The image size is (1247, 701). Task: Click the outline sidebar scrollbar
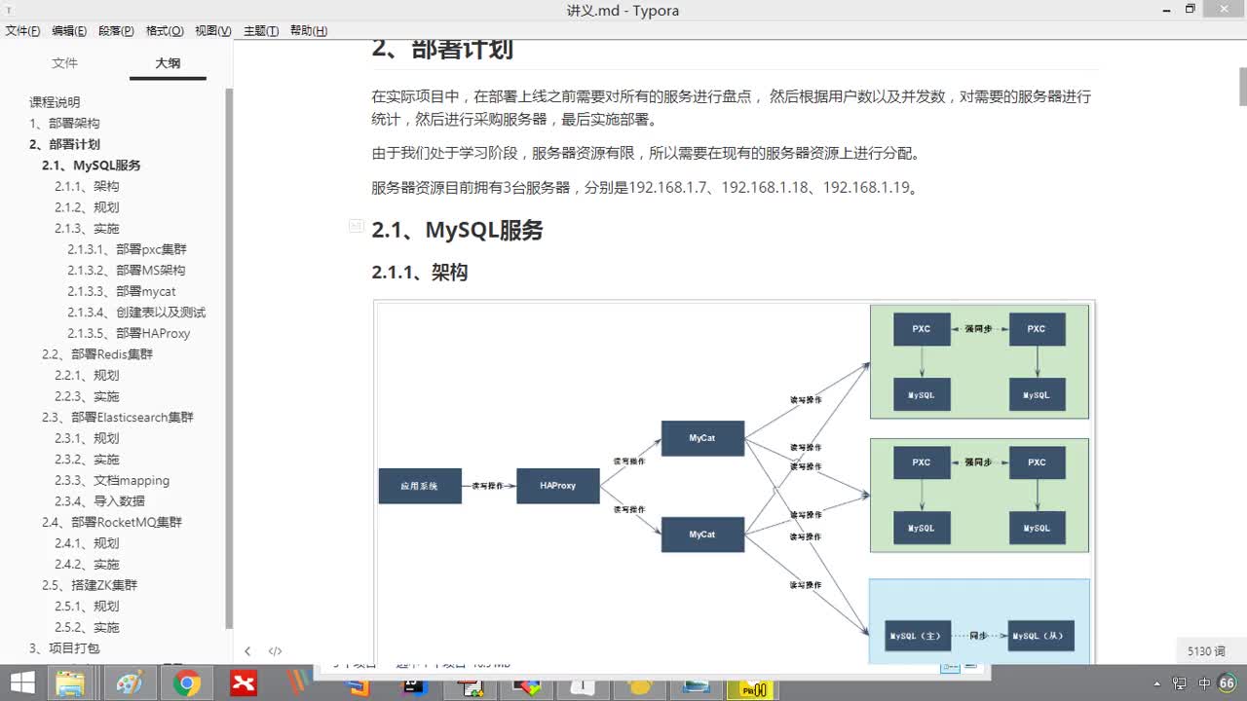(x=229, y=358)
